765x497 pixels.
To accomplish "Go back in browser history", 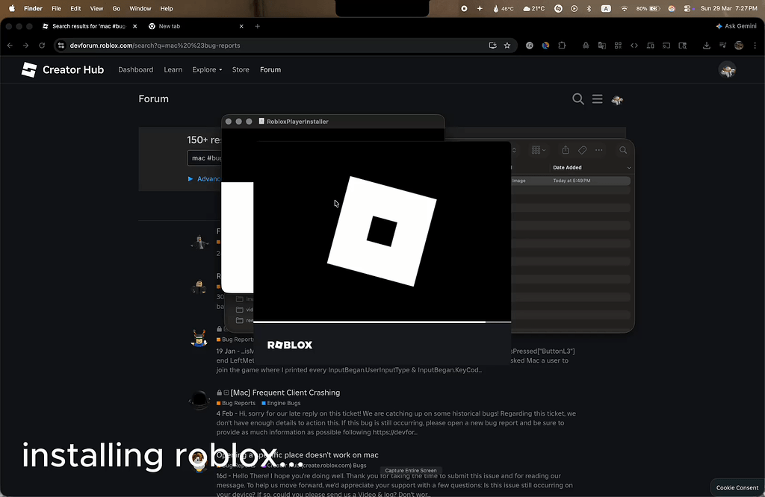I will coord(10,46).
